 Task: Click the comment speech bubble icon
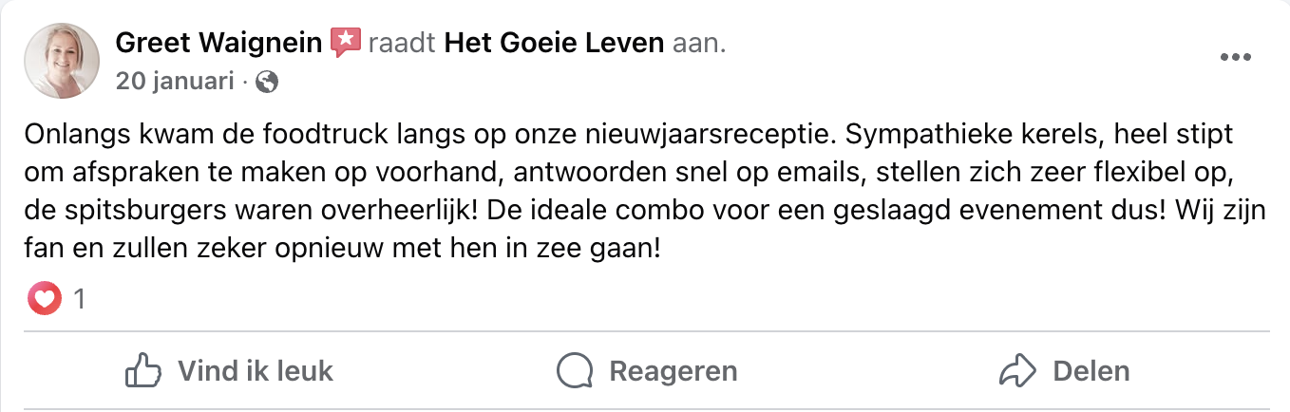point(575,370)
